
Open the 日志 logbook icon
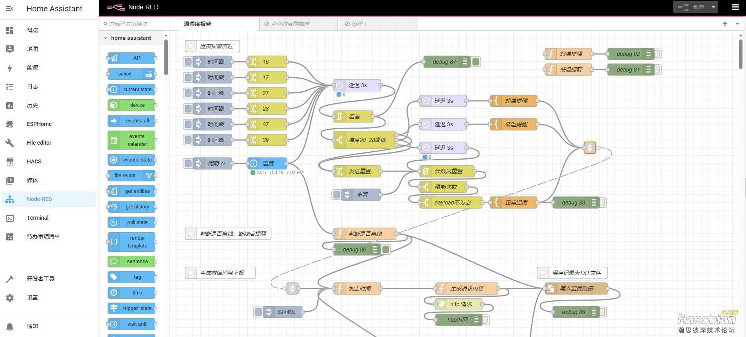pos(10,86)
